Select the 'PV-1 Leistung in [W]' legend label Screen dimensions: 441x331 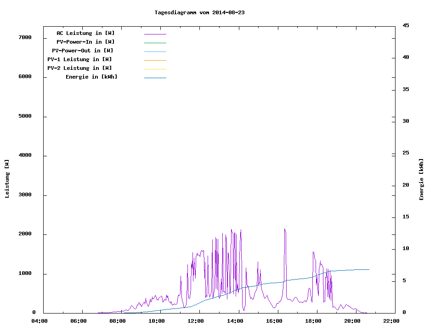point(79,59)
